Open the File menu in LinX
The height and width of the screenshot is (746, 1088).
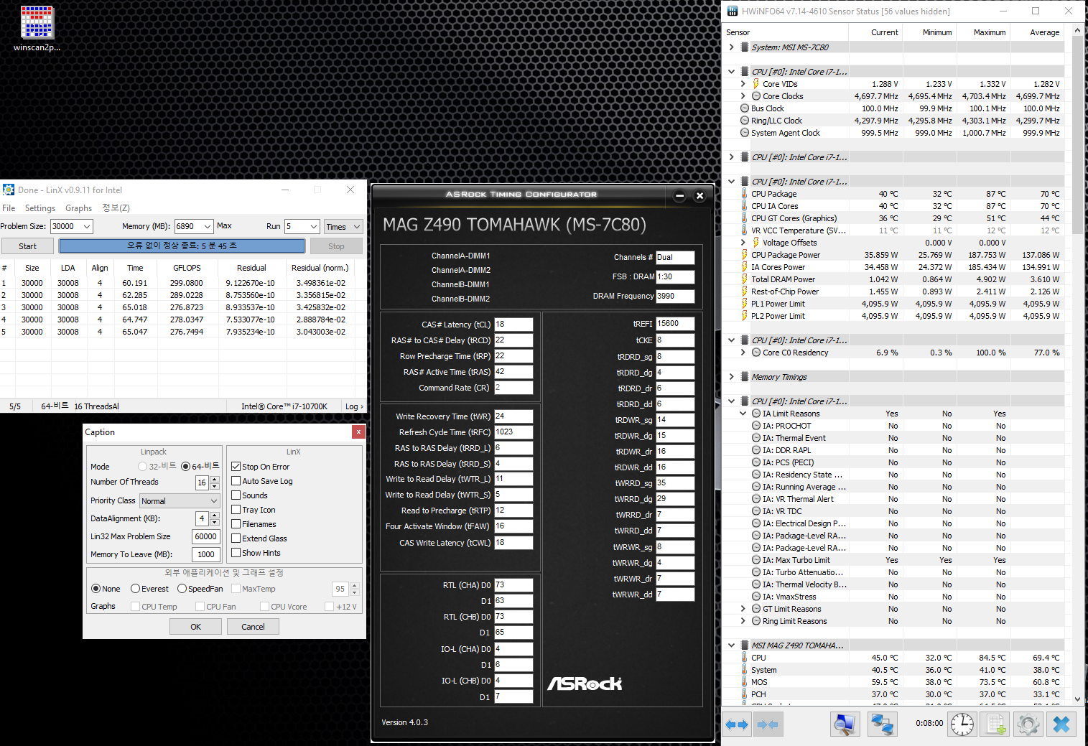[9, 208]
